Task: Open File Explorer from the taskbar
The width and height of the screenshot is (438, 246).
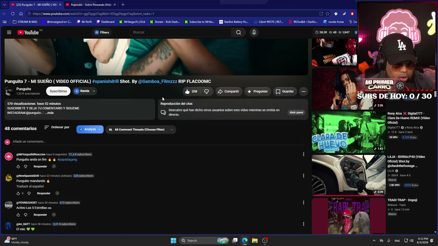Action: click(255, 241)
